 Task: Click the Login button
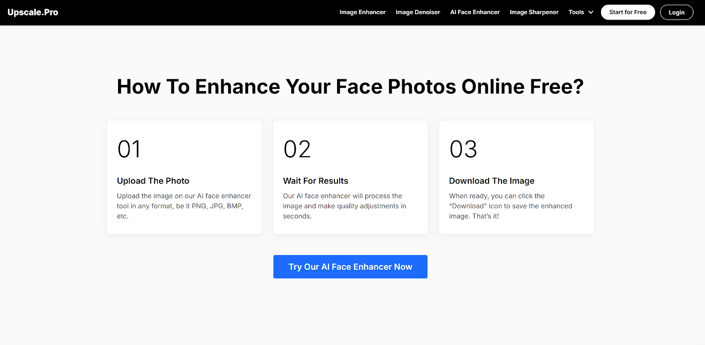pyautogui.click(x=676, y=12)
